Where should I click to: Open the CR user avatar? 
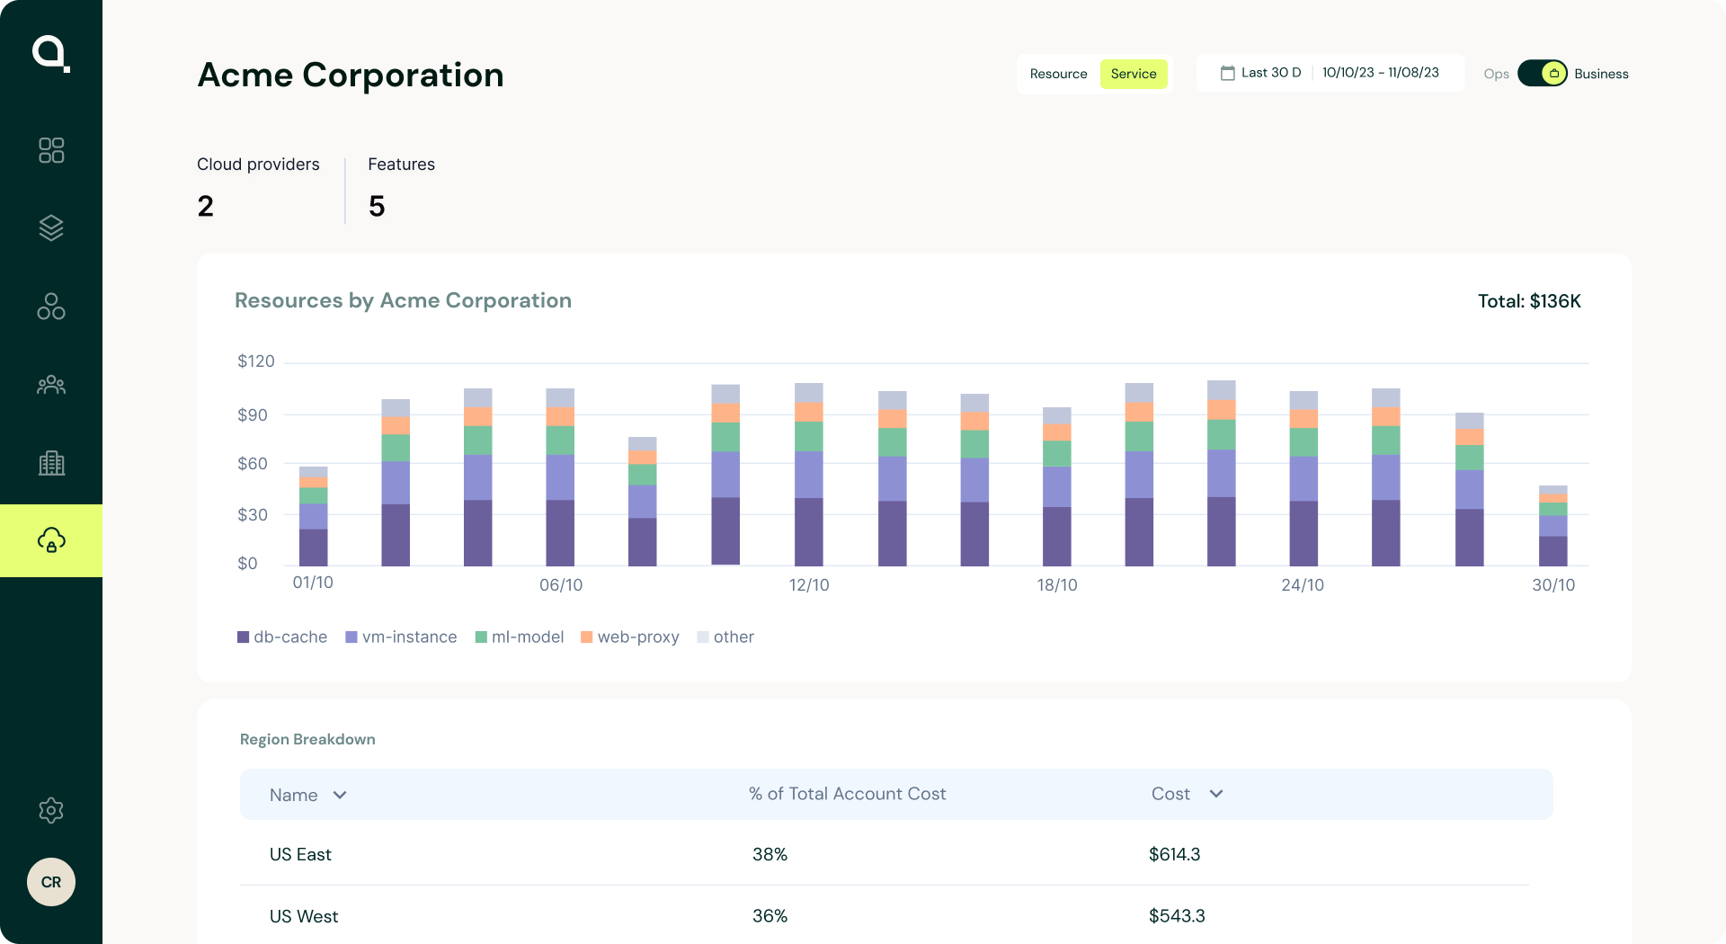[x=51, y=882]
